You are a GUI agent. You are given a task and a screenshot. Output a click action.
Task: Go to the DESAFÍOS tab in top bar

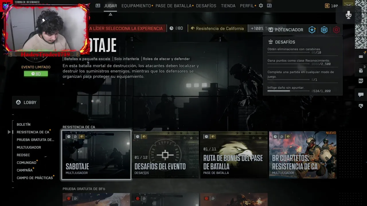(206, 6)
